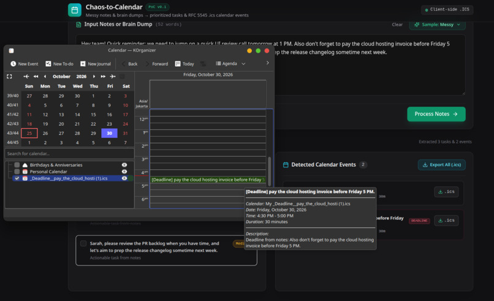Select October 30 in the mini calendar
Image resolution: width=494 pixels, height=301 pixels.
click(109, 133)
